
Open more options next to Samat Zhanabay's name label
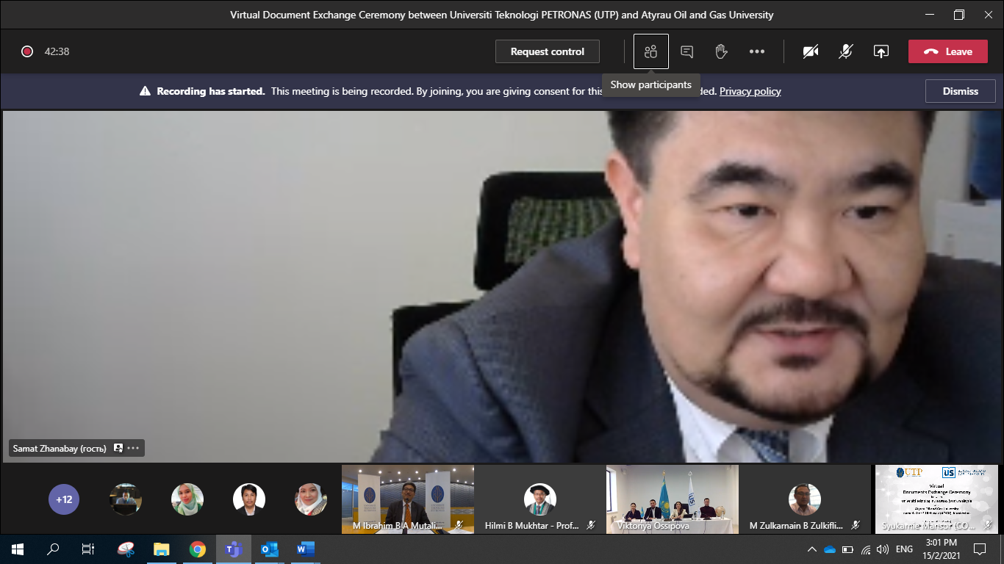coord(132,448)
